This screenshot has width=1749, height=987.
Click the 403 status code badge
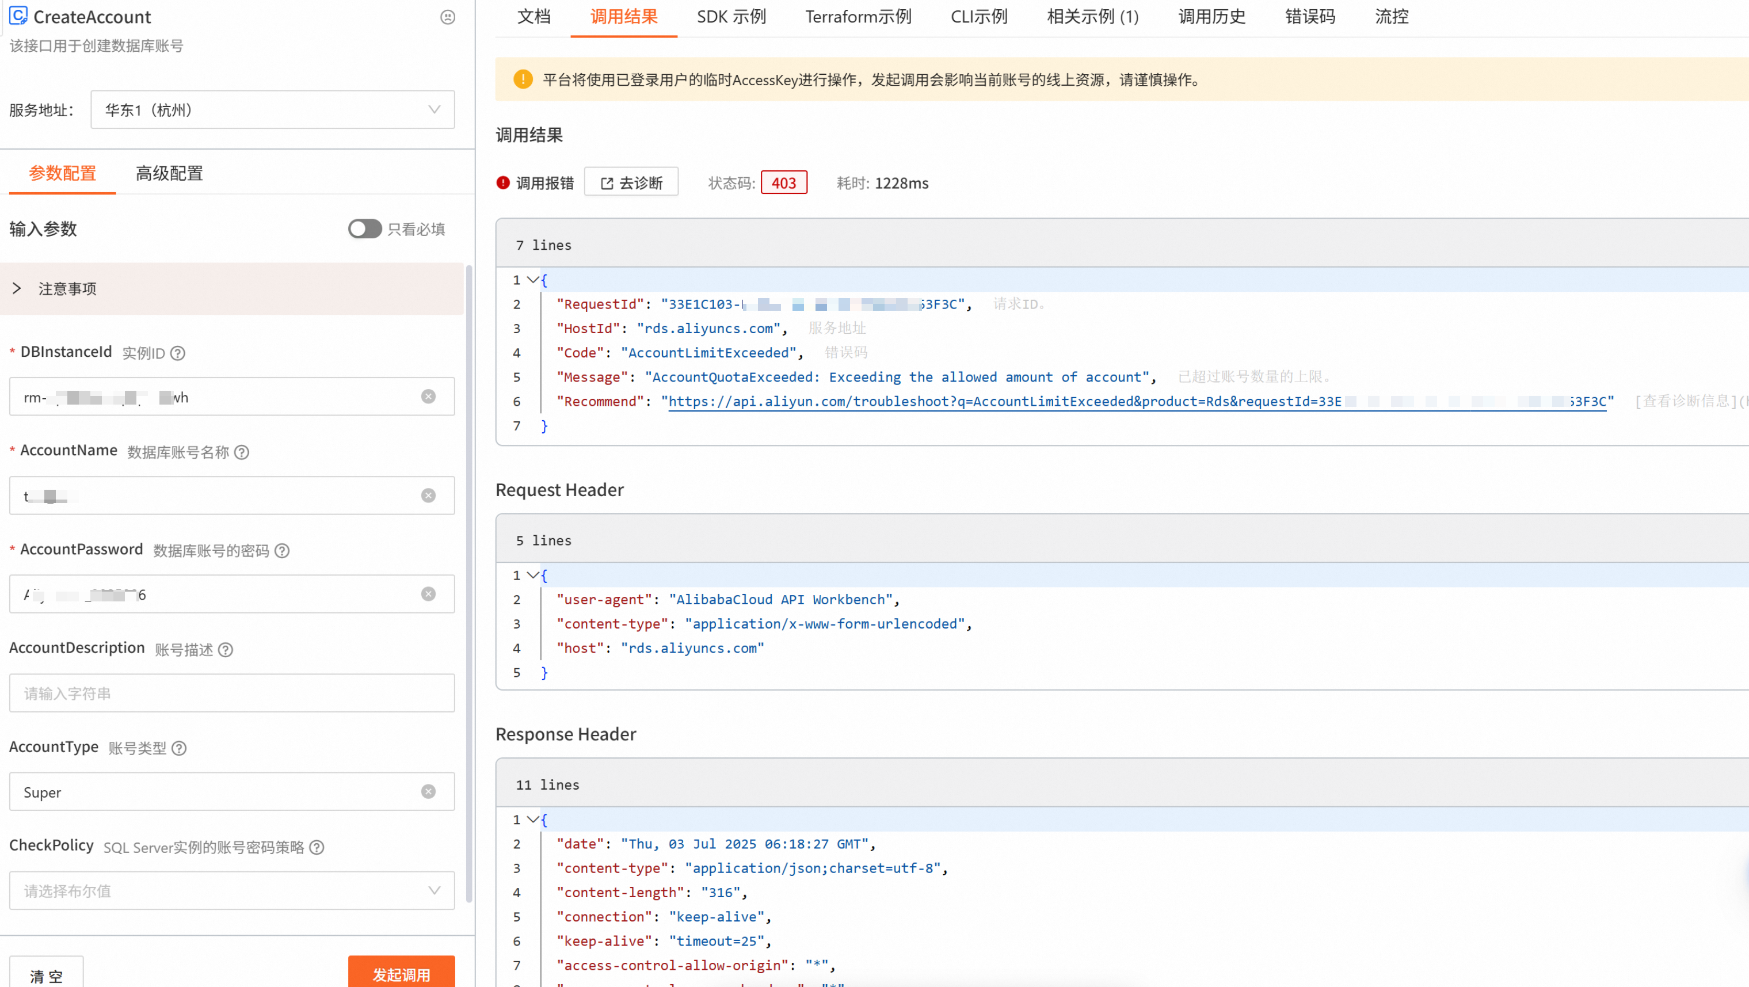coord(784,182)
